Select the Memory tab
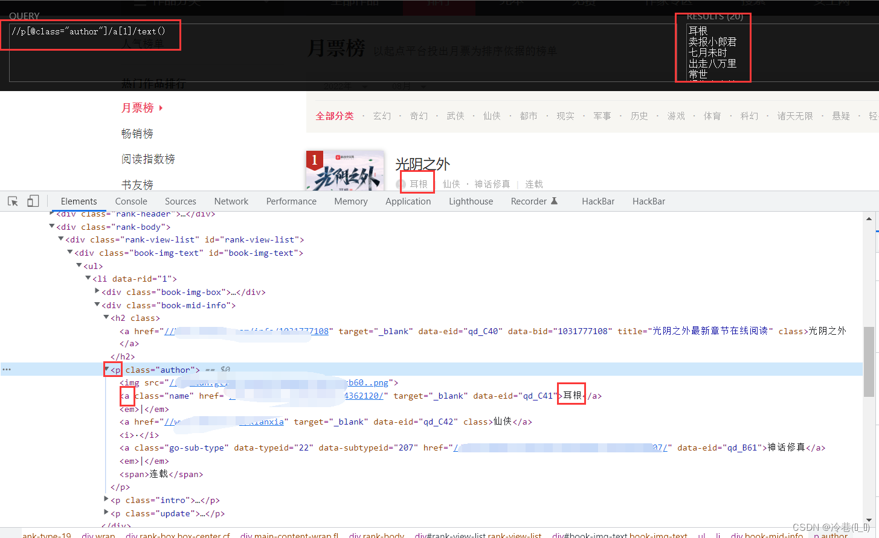 [351, 201]
